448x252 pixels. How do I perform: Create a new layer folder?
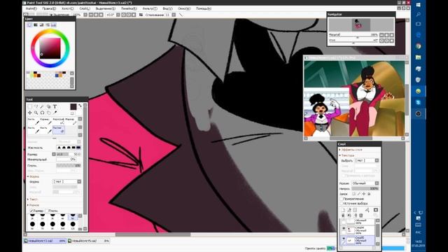[355, 210]
